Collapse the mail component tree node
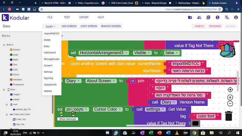The width and height of the screenshot is (242, 136). pos(7,105)
